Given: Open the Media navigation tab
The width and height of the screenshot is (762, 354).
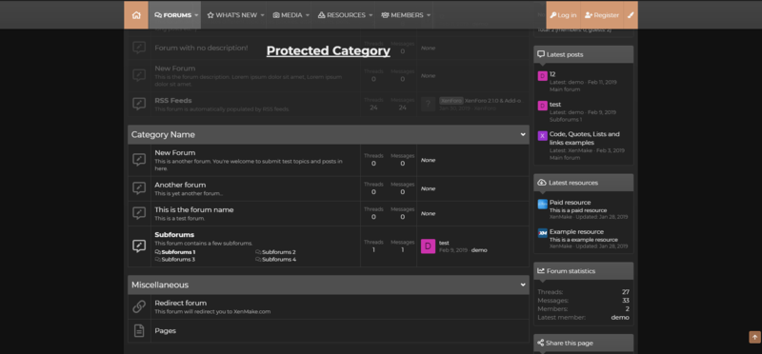Looking at the screenshot, I should tap(288, 15).
